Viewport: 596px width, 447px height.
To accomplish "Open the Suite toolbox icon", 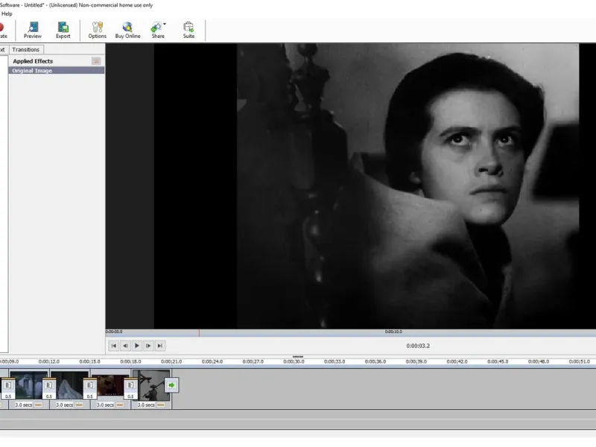I will (x=188, y=30).
